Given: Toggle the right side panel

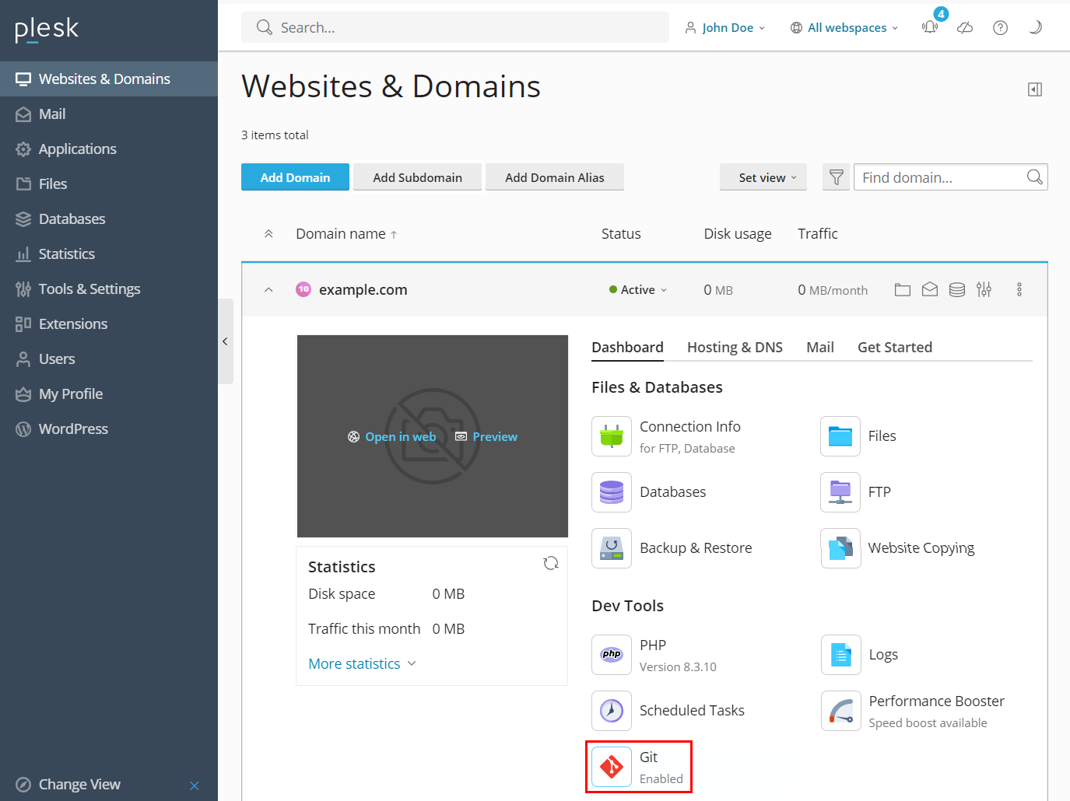Looking at the screenshot, I should pos(1035,89).
